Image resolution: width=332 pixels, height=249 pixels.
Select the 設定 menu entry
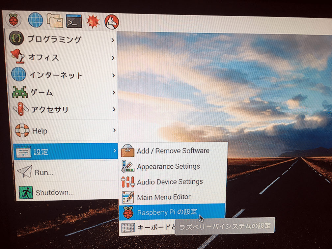tap(66, 152)
